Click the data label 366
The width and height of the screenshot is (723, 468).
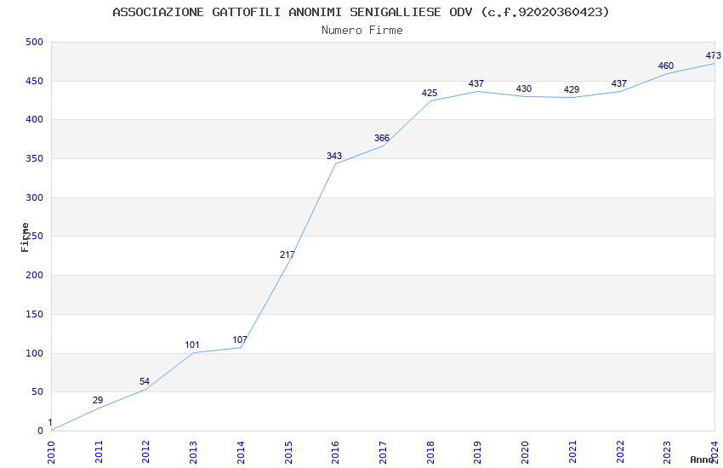point(382,139)
